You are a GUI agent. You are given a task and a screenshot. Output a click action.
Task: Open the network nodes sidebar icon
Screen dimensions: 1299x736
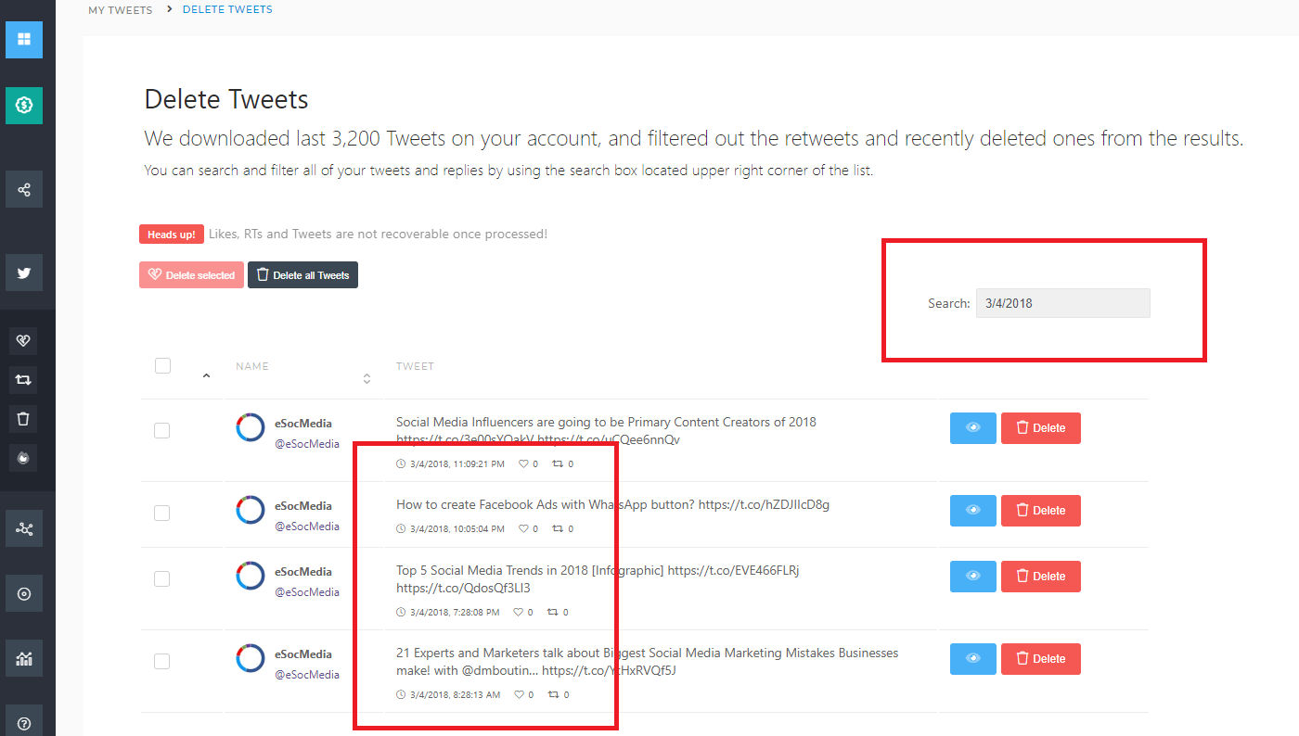pyautogui.click(x=24, y=528)
